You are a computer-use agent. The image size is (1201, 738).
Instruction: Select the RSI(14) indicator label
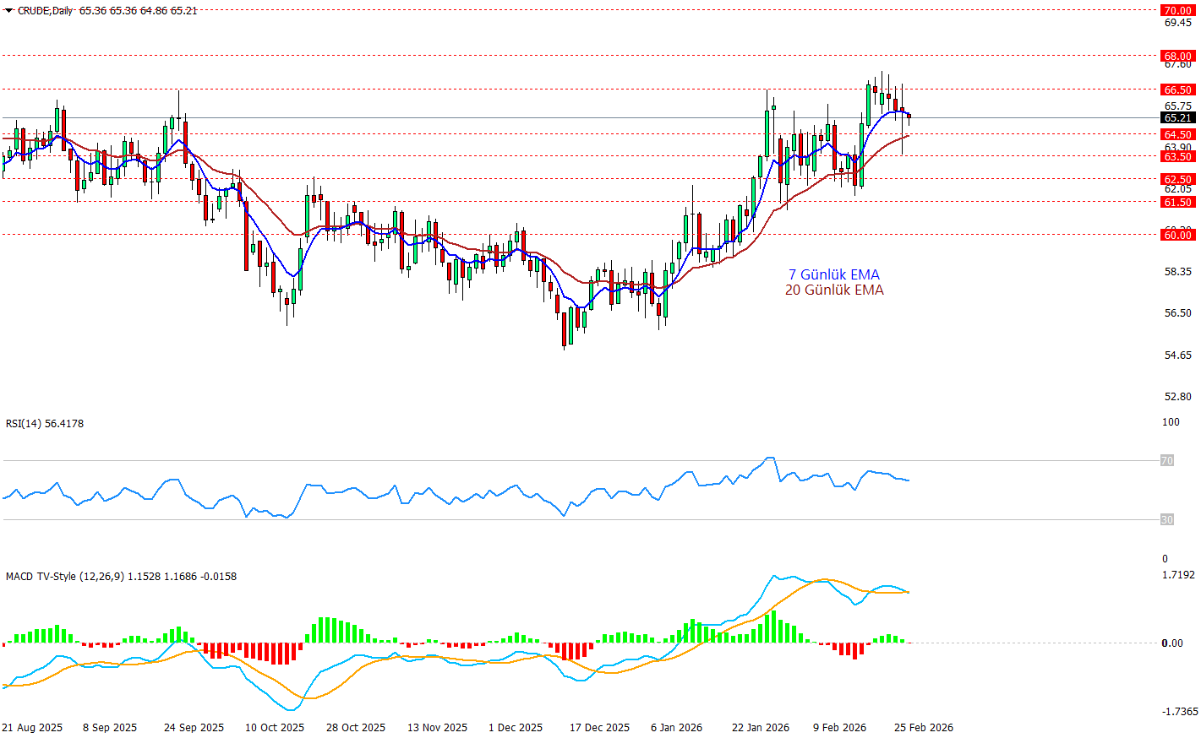point(45,423)
